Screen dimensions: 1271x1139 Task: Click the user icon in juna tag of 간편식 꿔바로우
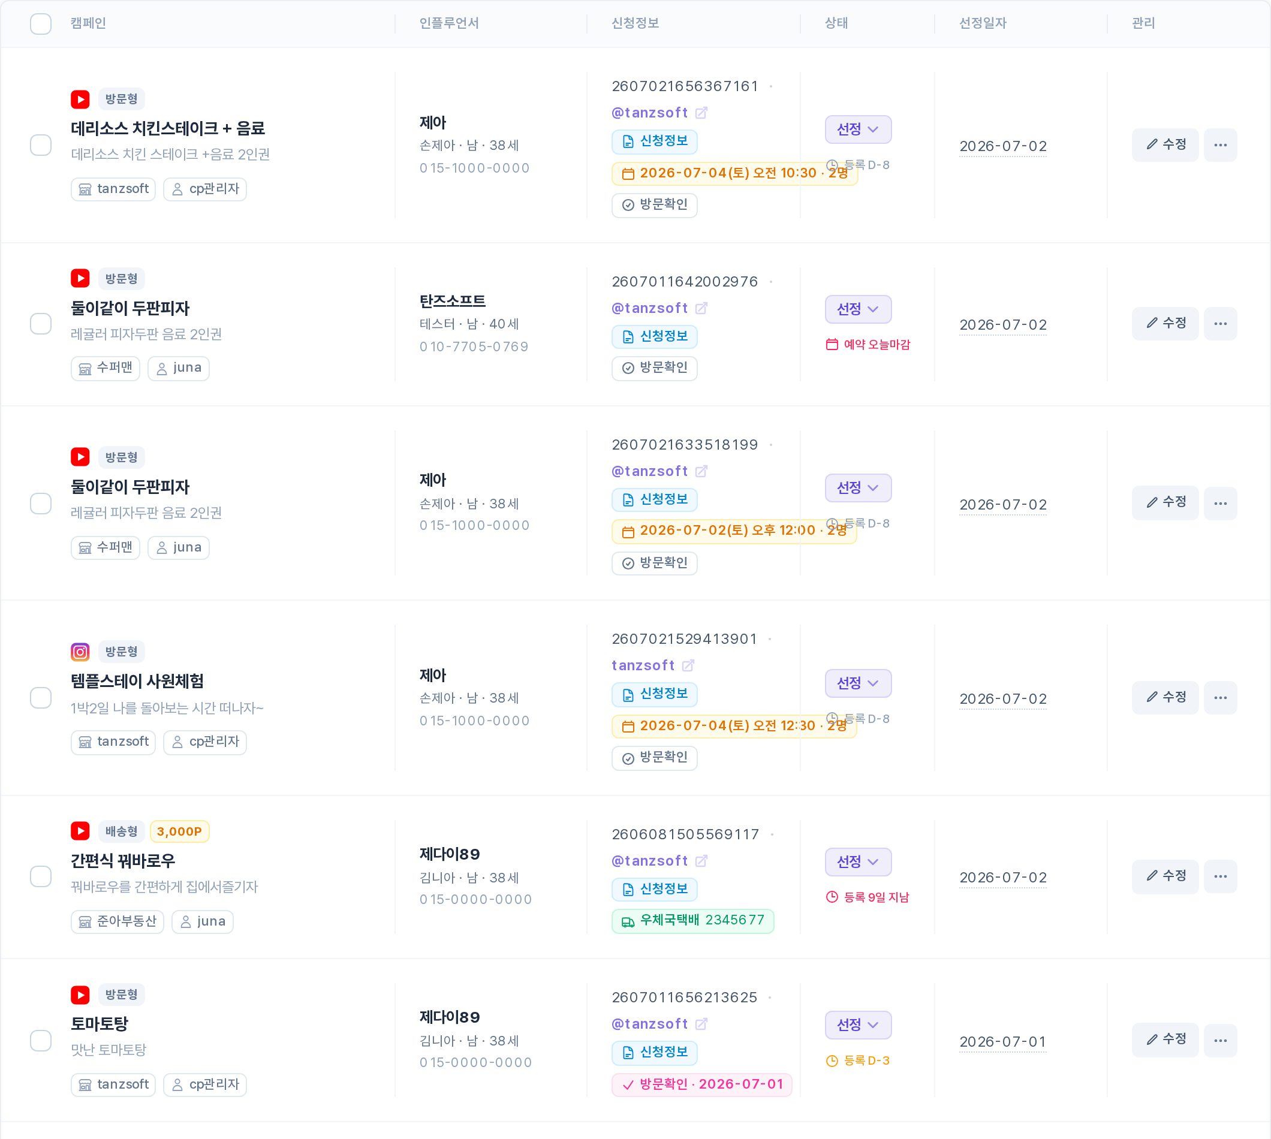[x=186, y=922]
